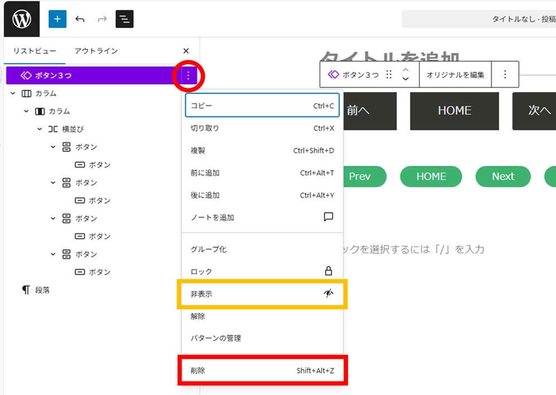This screenshot has height=395, width=556.
Task: Collapse the top-level カラム tree item
Action: click(x=13, y=93)
